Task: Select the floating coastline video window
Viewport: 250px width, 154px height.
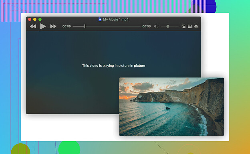Action: coord(171,107)
